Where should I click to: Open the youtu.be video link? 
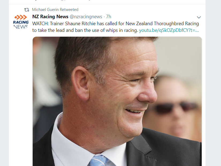169,30
